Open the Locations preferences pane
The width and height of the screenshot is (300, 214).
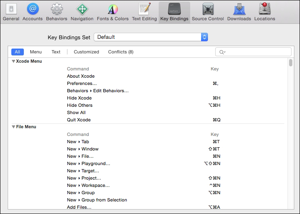click(265, 12)
